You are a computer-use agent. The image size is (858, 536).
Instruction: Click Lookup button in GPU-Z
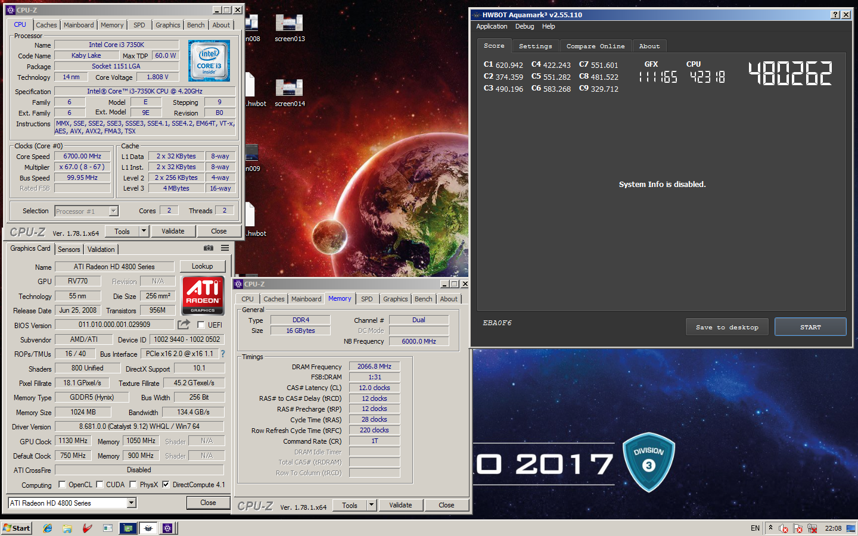(203, 266)
